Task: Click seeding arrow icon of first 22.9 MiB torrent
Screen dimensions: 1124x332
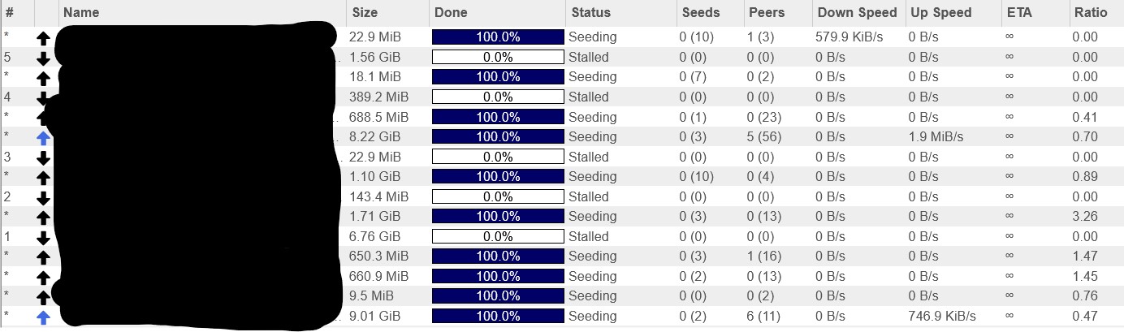Action: point(44,38)
